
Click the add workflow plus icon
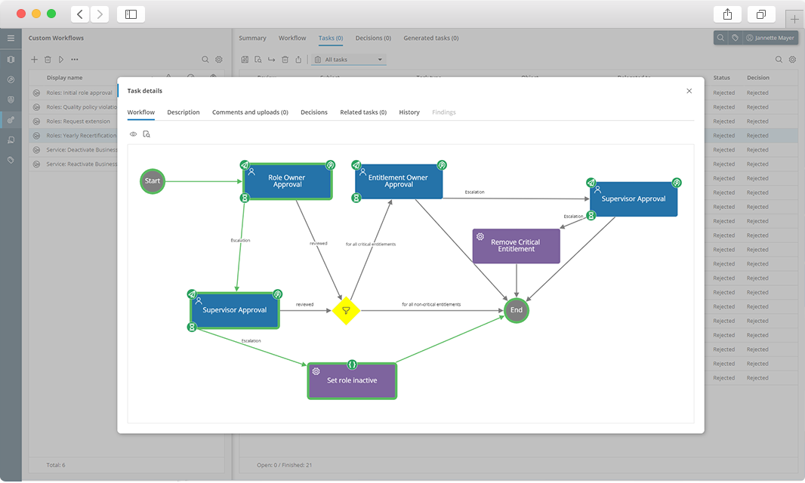[34, 60]
